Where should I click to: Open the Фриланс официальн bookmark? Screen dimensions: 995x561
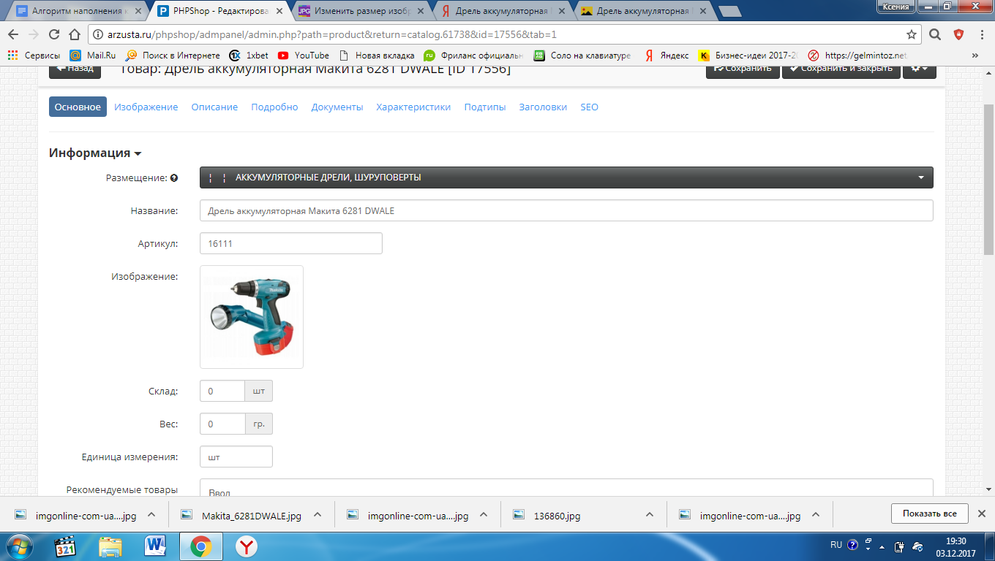pos(474,56)
